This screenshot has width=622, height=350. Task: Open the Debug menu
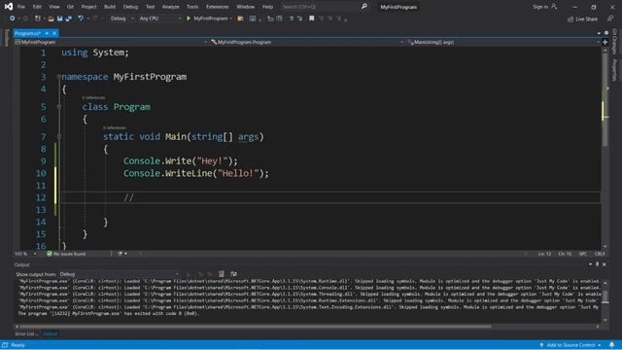click(130, 7)
